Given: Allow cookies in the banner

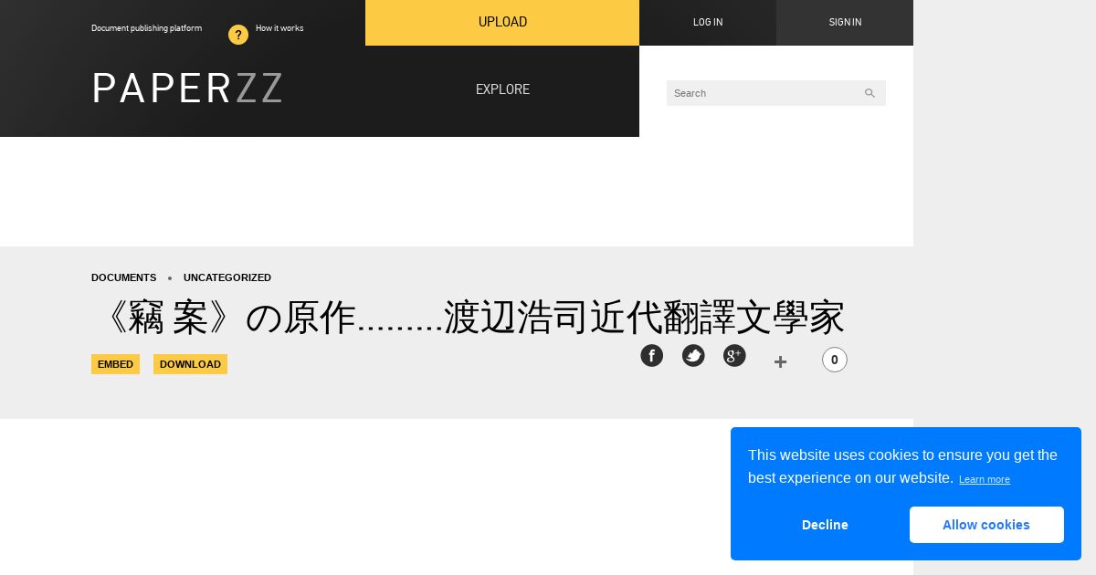Looking at the screenshot, I should [986, 525].
